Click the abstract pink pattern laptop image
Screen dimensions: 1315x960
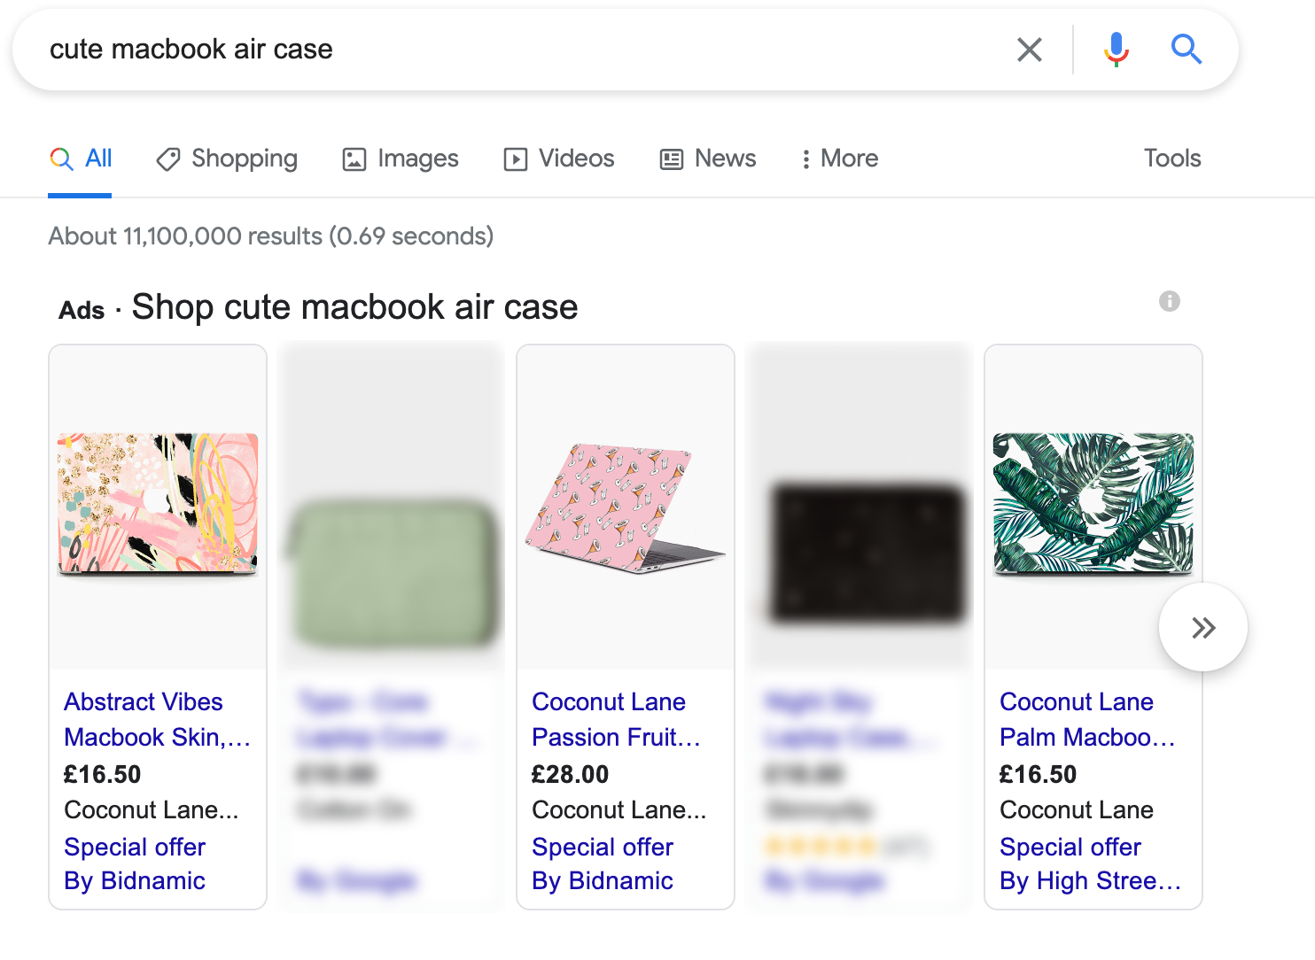[158, 504]
